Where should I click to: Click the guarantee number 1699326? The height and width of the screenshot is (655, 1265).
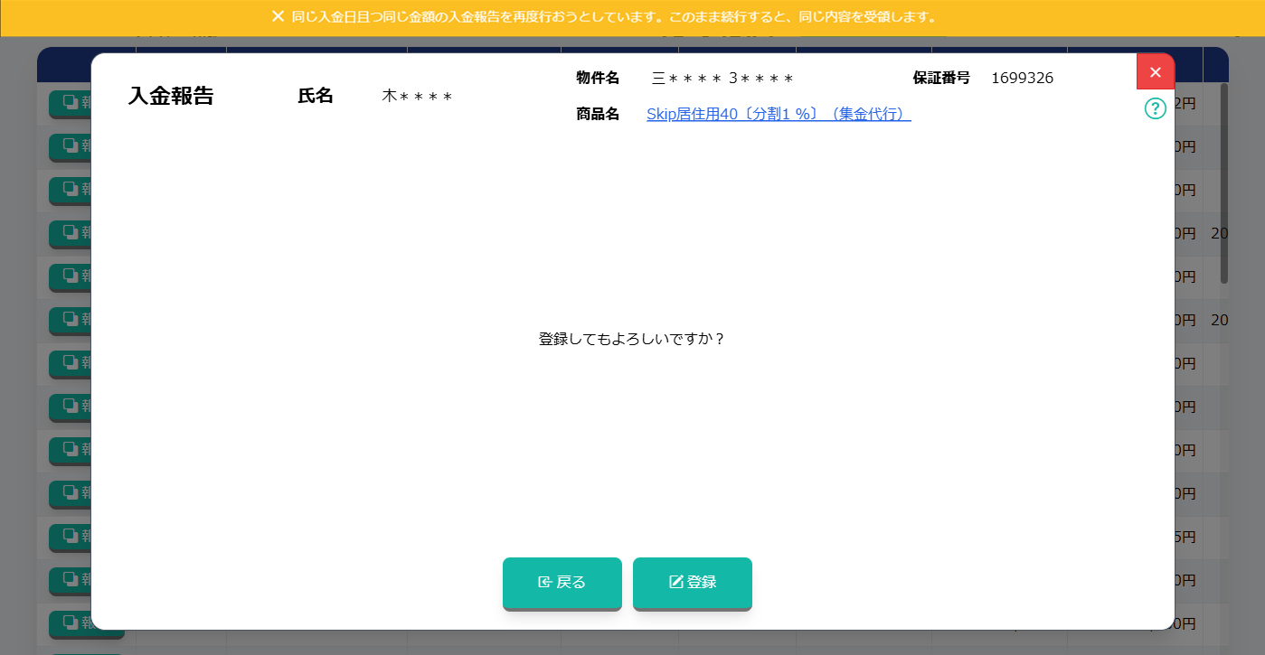point(1022,78)
